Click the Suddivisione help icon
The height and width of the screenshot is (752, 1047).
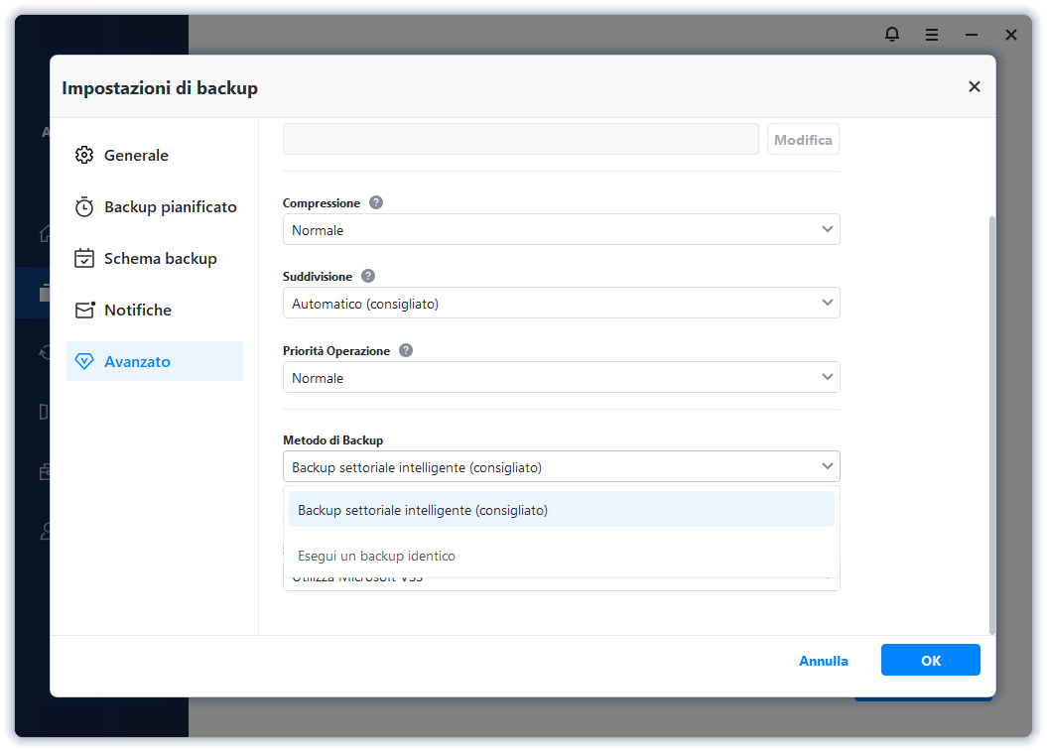click(368, 277)
